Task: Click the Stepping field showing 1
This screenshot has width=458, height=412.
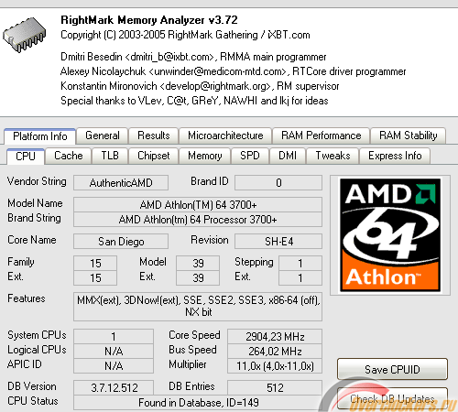Action: [300, 263]
